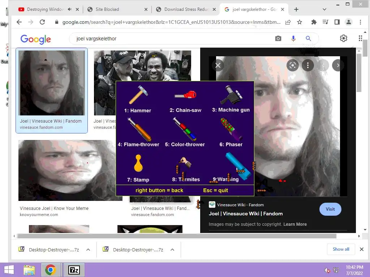370x277 pixels.
Task: Select the first Joel Fandom thumbnail
Action: click(x=52, y=83)
